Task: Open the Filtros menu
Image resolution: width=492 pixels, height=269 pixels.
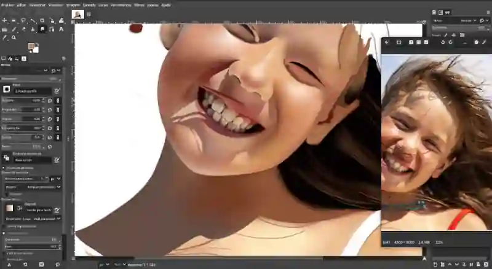Action: click(x=139, y=4)
